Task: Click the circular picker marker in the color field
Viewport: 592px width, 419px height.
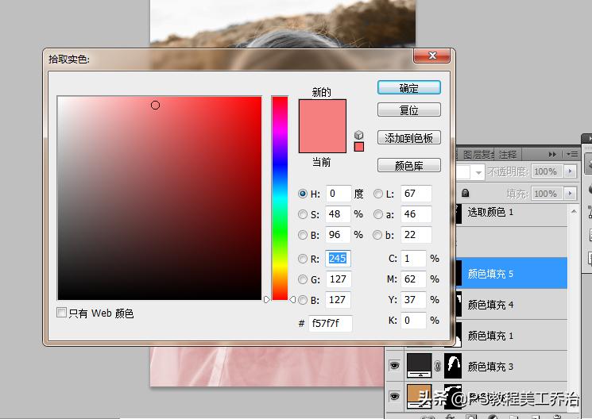Action: point(155,106)
